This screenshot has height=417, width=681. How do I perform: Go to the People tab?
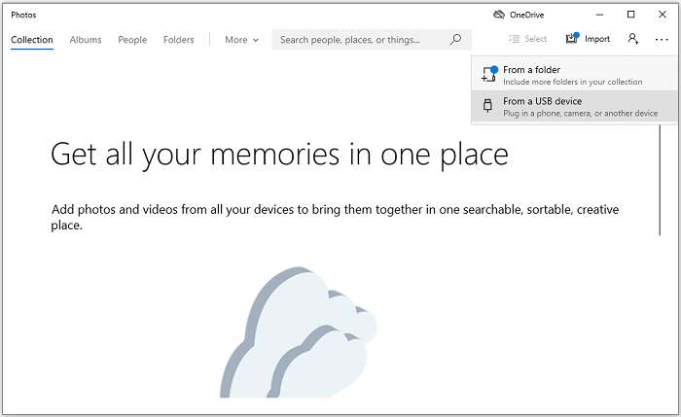tap(132, 40)
